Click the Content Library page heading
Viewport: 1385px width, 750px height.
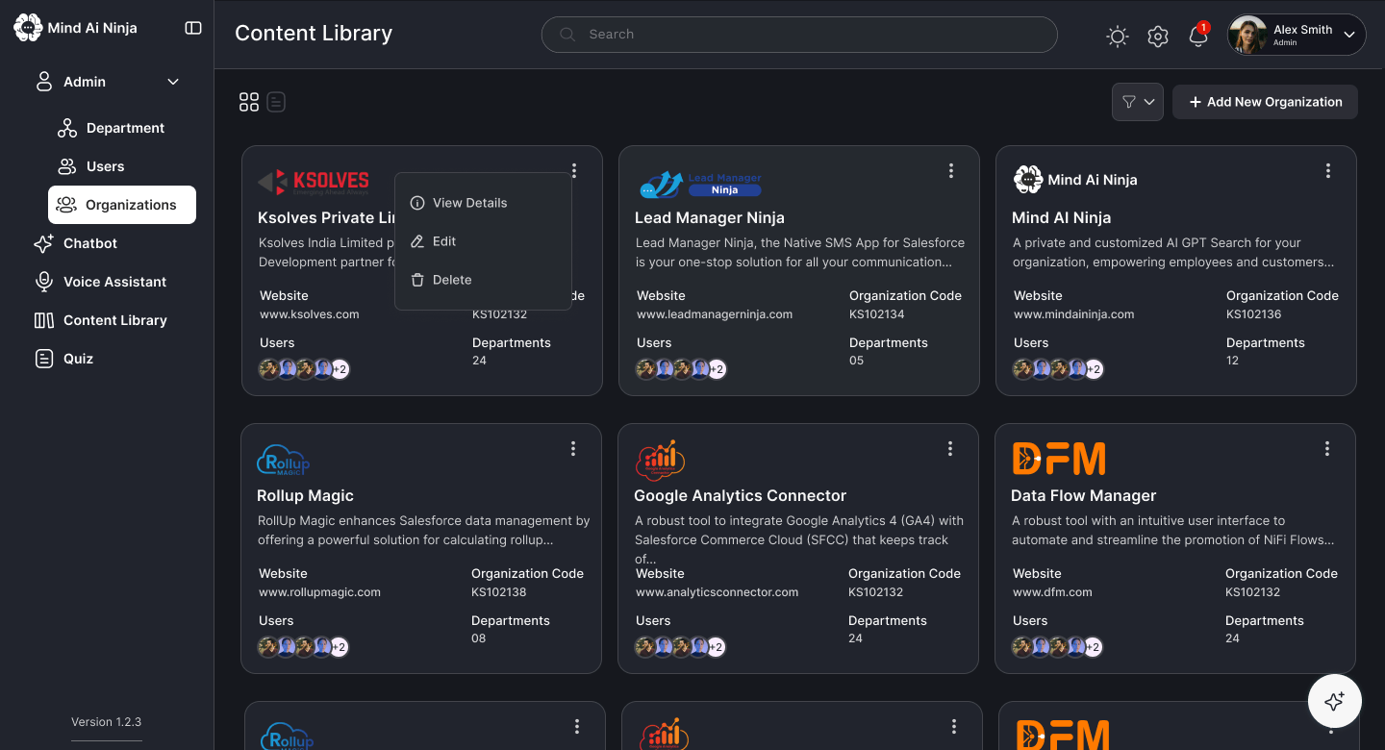click(314, 34)
